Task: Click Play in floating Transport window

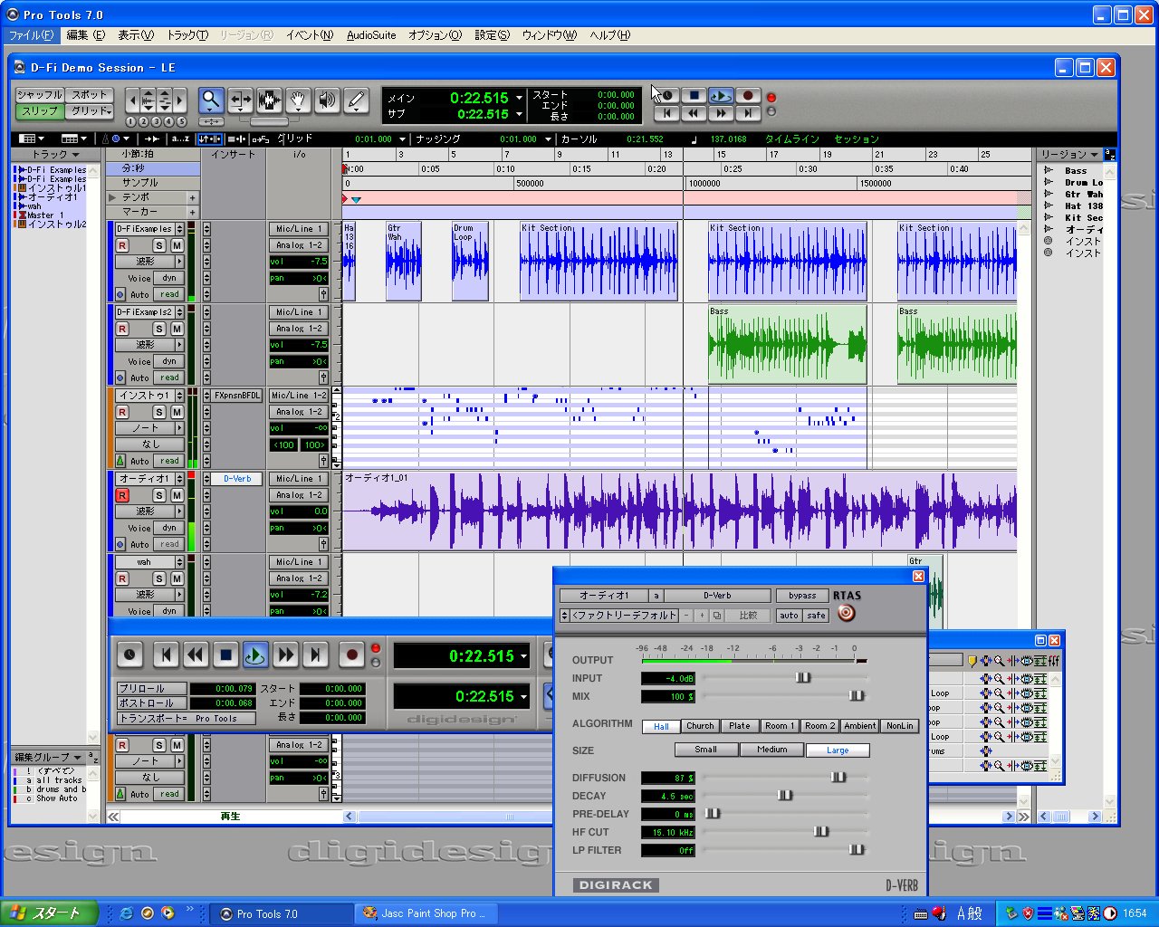Action: 255,655
